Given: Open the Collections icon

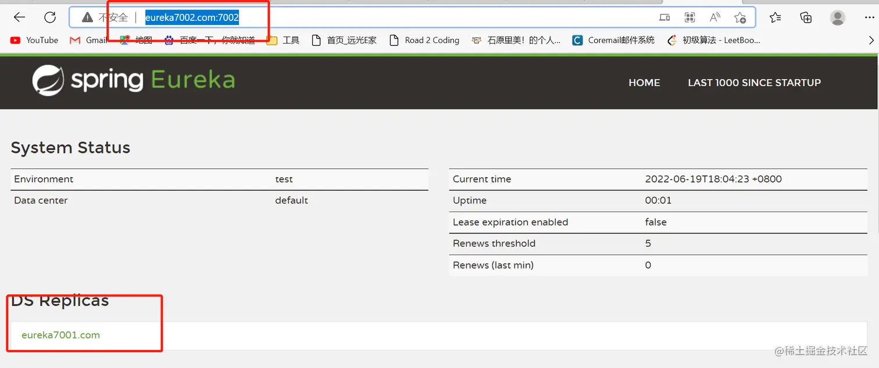Looking at the screenshot, I should [x=806, y=17].
